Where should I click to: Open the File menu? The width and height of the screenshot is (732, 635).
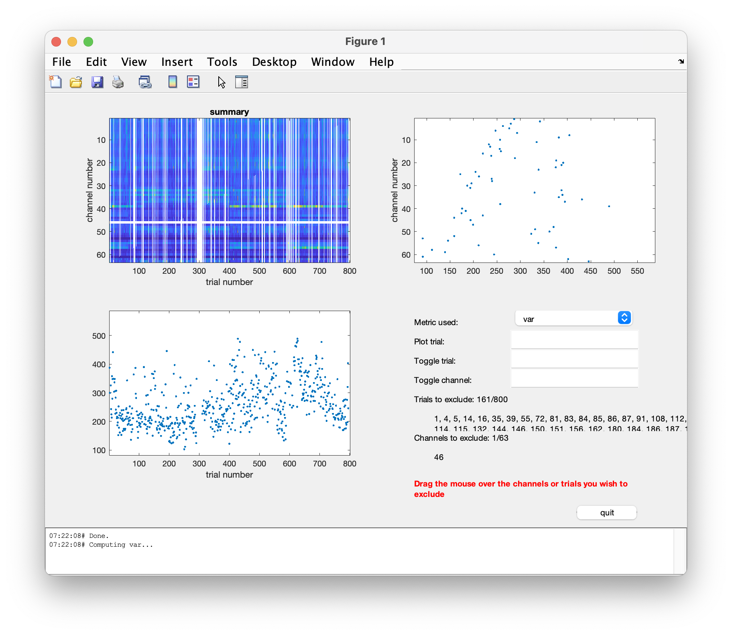coord(62,62)
